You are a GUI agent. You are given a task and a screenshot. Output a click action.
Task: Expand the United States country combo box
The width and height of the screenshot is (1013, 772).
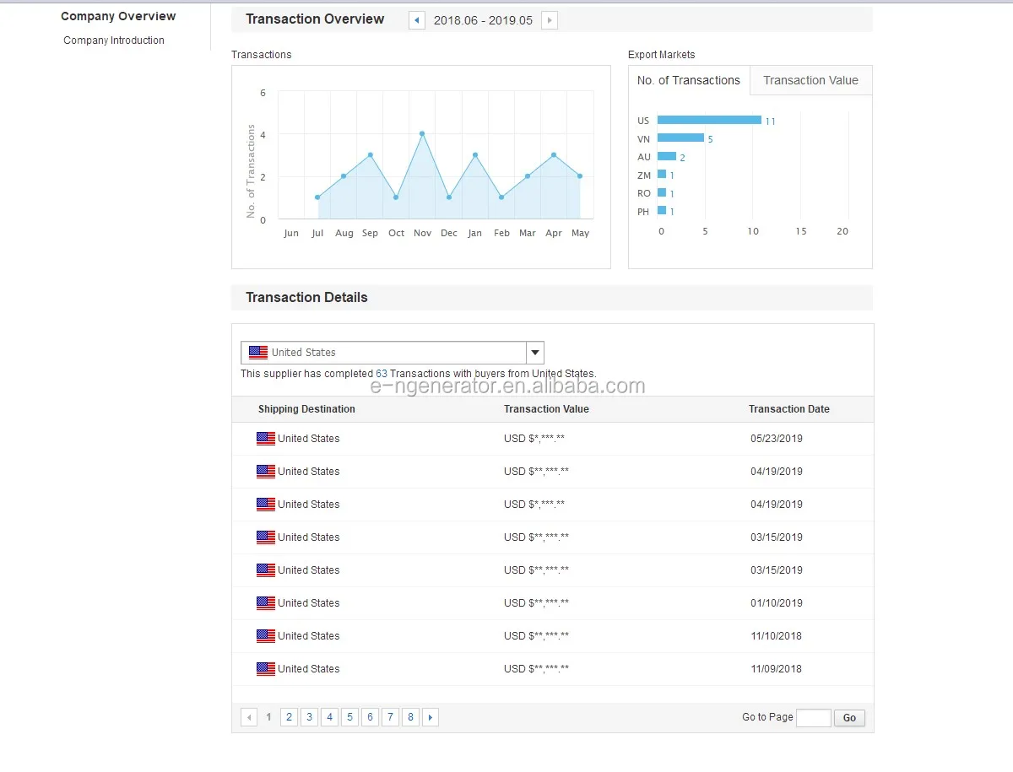click(x=393, y=353)
